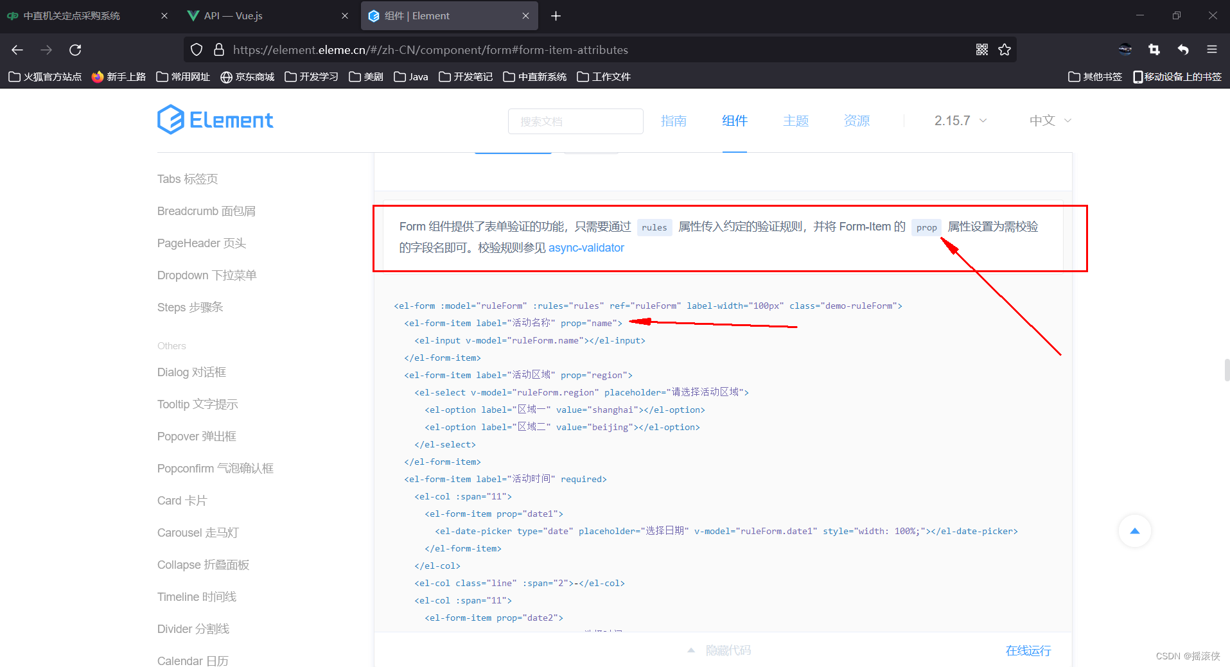Click the page vertical scrollbar thumb

[x=1226, y=370]
